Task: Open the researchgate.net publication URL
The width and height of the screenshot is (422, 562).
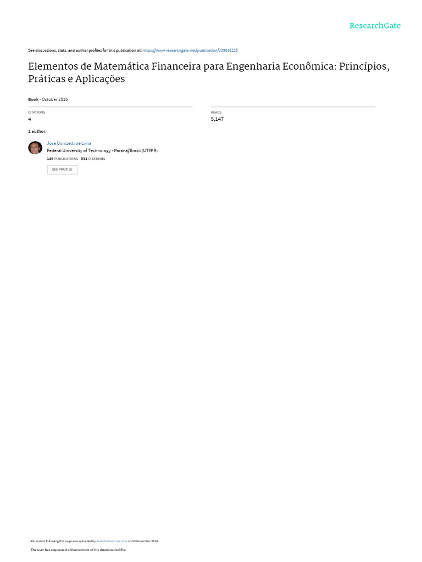Action: point(190,50)
